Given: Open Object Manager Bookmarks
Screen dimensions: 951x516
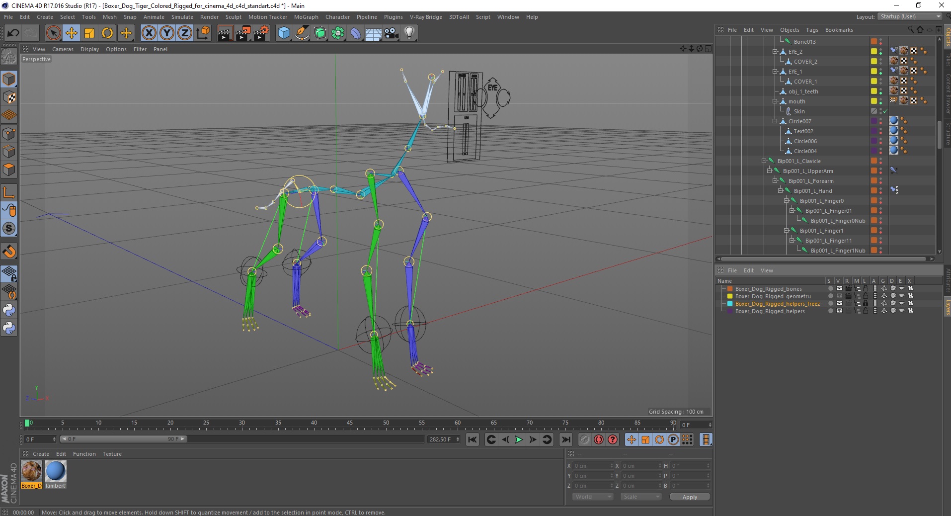Looking at the screenshot, I should (839, 30).
